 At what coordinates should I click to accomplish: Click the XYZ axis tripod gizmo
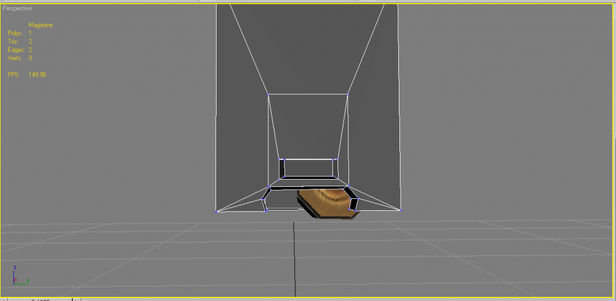click(19, 278)
